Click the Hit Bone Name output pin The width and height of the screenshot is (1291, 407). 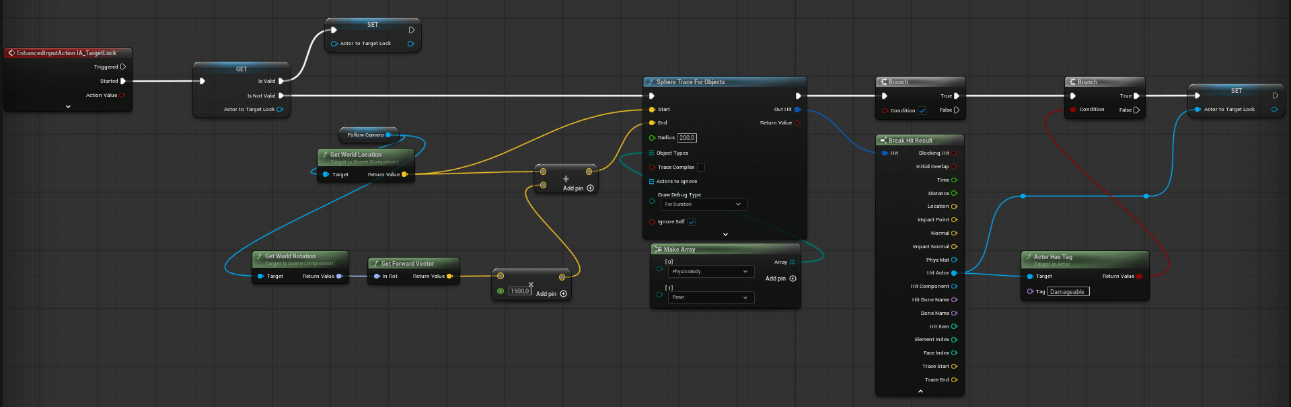point(954,299)
